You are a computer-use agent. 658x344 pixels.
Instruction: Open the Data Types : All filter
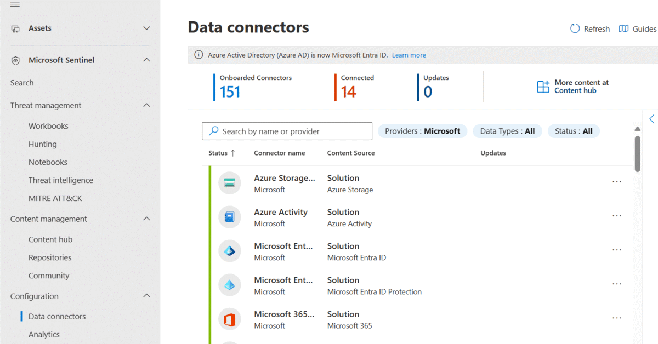tap(507, 131)
